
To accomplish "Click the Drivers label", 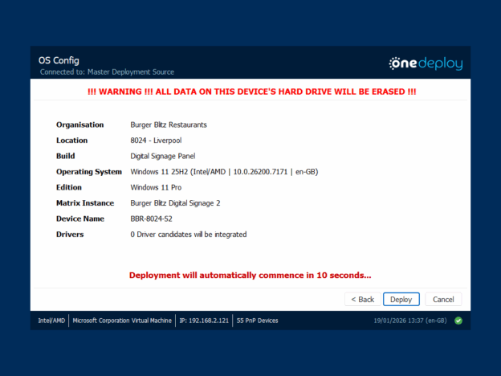I will pyautogui.click(x=70, y=235).
